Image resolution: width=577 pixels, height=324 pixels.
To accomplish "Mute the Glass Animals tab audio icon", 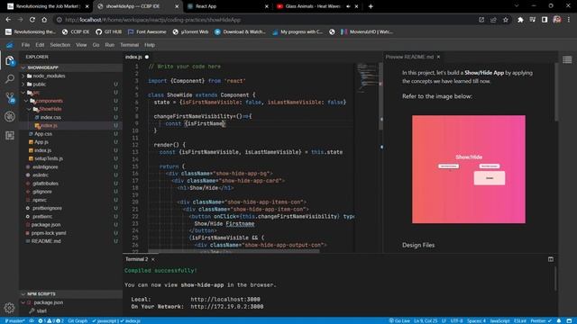I will (x=348, y=6).
